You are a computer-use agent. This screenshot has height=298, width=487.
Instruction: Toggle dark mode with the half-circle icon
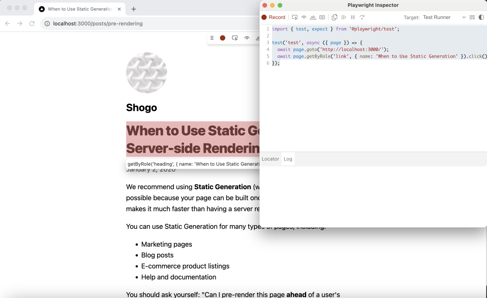coord(482,17)
